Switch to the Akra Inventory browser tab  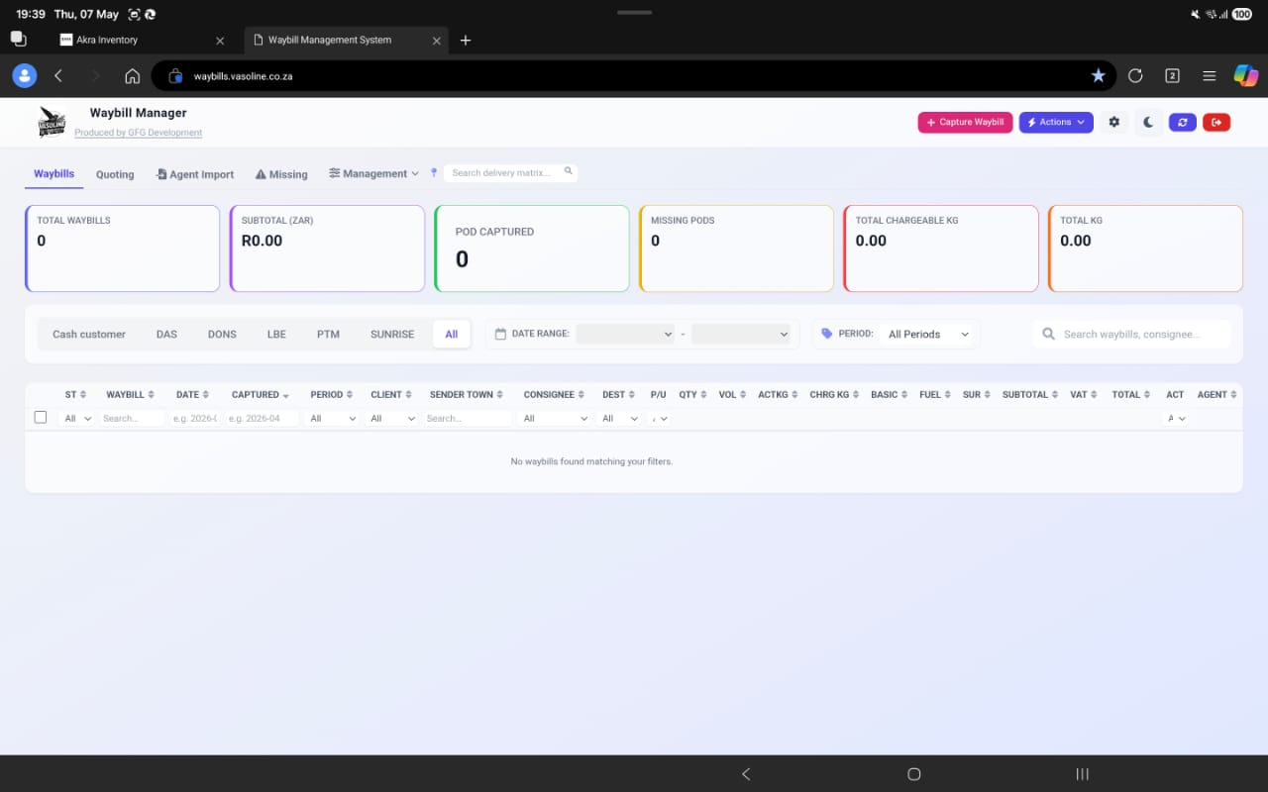coord(139,40)
